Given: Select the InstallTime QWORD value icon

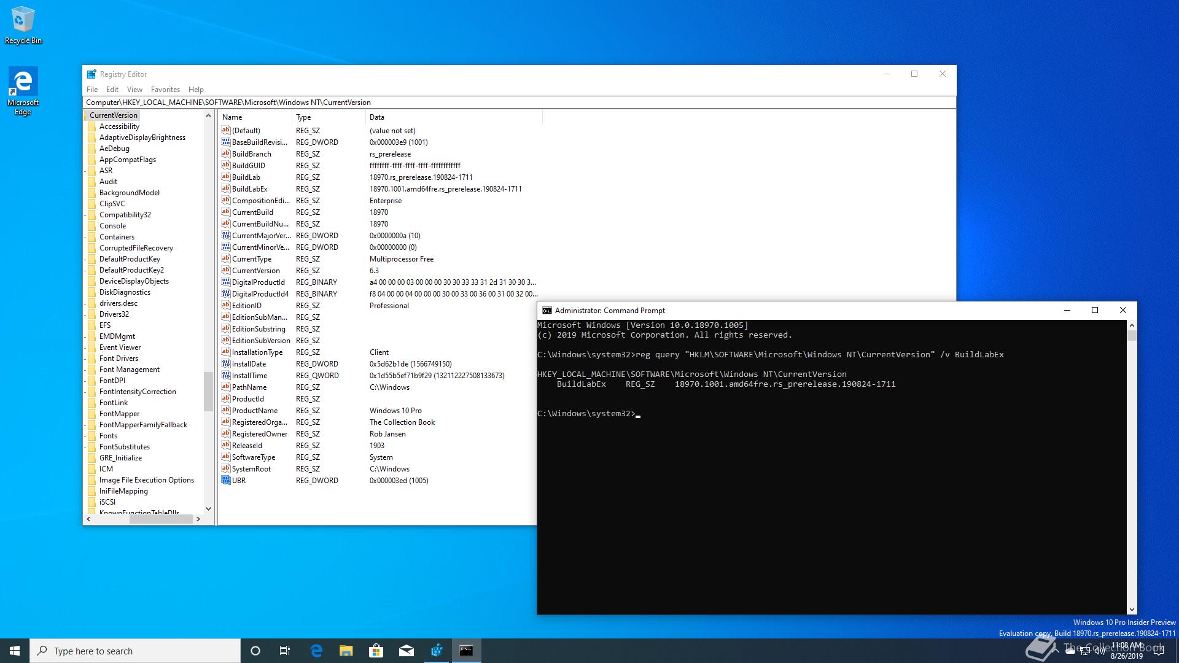Looking at the screenshot, I should [225, 376].
